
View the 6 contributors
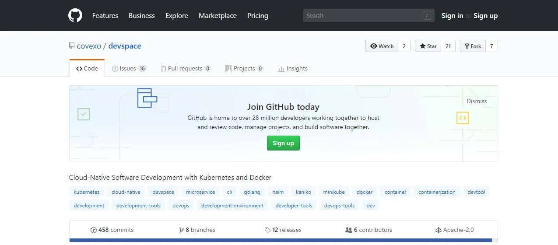pyautogui.click(x=368, y=230)
